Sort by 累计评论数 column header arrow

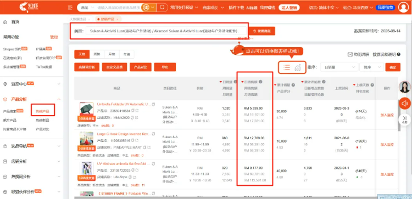pos(303,82)
